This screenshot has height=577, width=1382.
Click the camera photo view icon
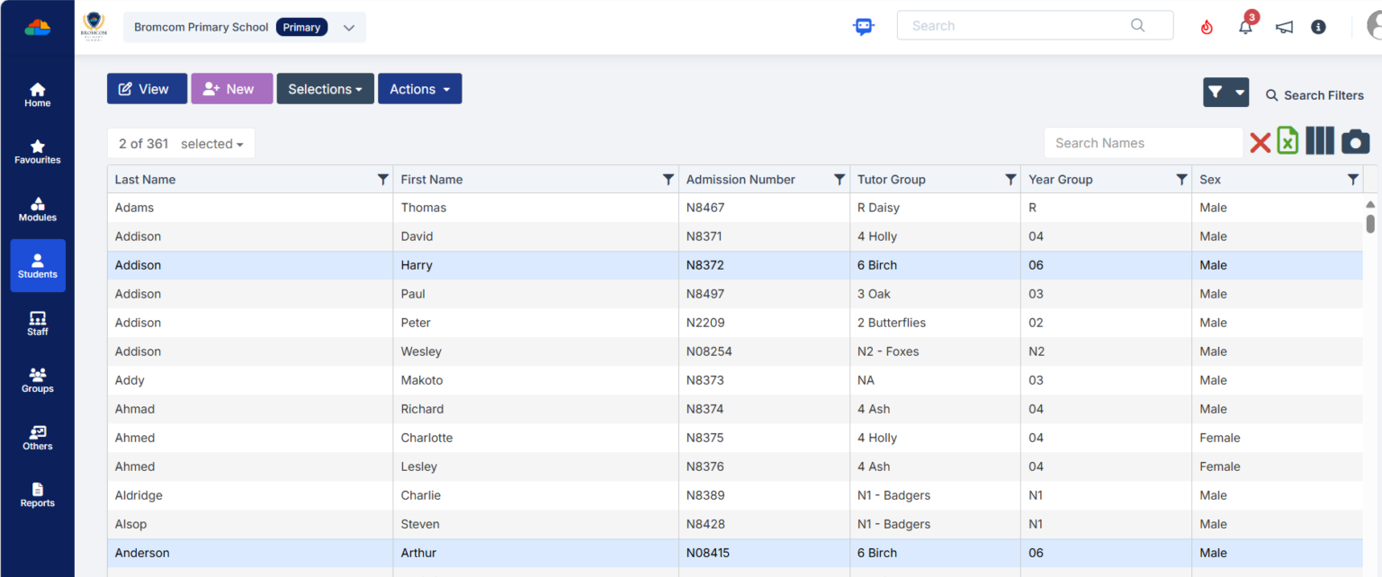click(1355, 142)
